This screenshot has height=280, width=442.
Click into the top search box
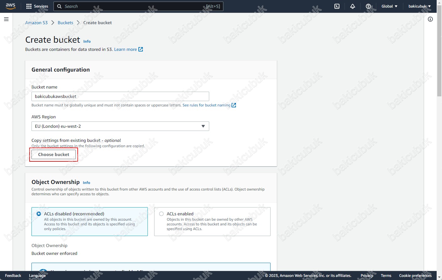[138, 6]
